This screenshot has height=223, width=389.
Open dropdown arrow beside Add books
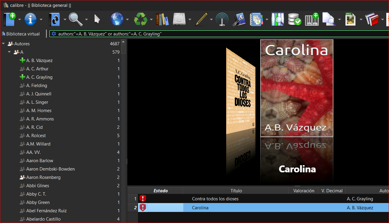click(20, 20)
